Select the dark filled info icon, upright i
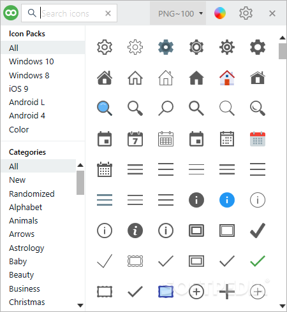 (x=196, y=200)
